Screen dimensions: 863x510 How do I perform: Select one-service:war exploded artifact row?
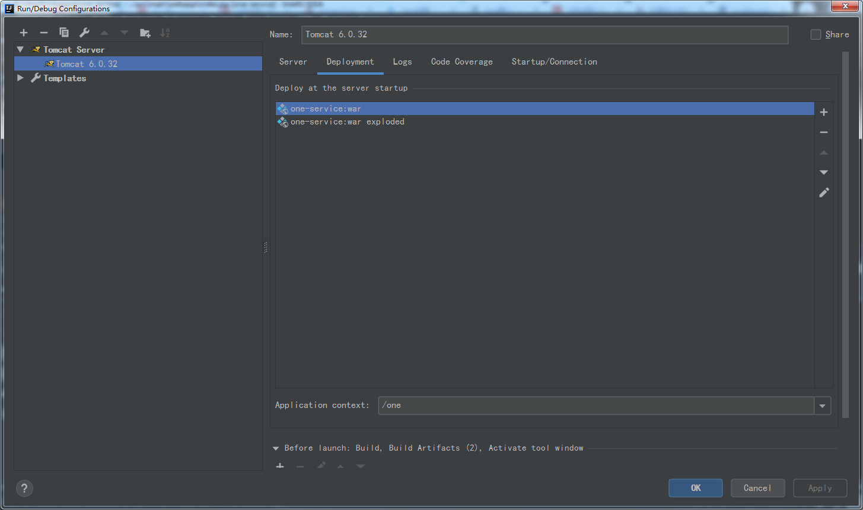544,122
